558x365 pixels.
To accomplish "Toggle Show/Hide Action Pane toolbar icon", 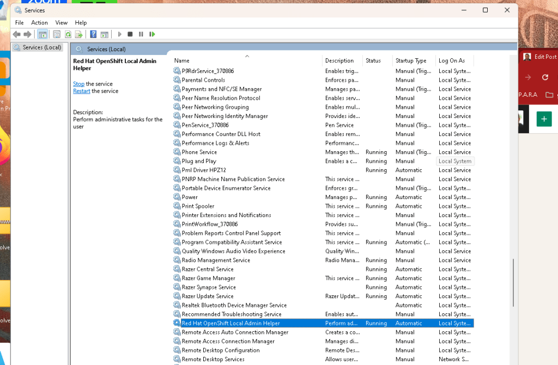I will pos(104,34).
